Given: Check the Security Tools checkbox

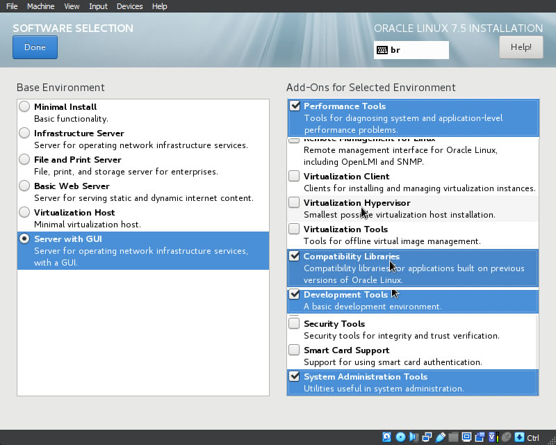Looking at the screenshot, I should [294, 323].
